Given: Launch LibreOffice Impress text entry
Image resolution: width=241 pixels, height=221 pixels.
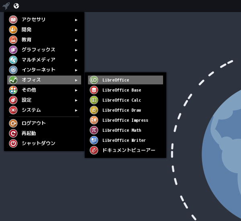Looking at the screenshot, I should [x=125, y=120].
